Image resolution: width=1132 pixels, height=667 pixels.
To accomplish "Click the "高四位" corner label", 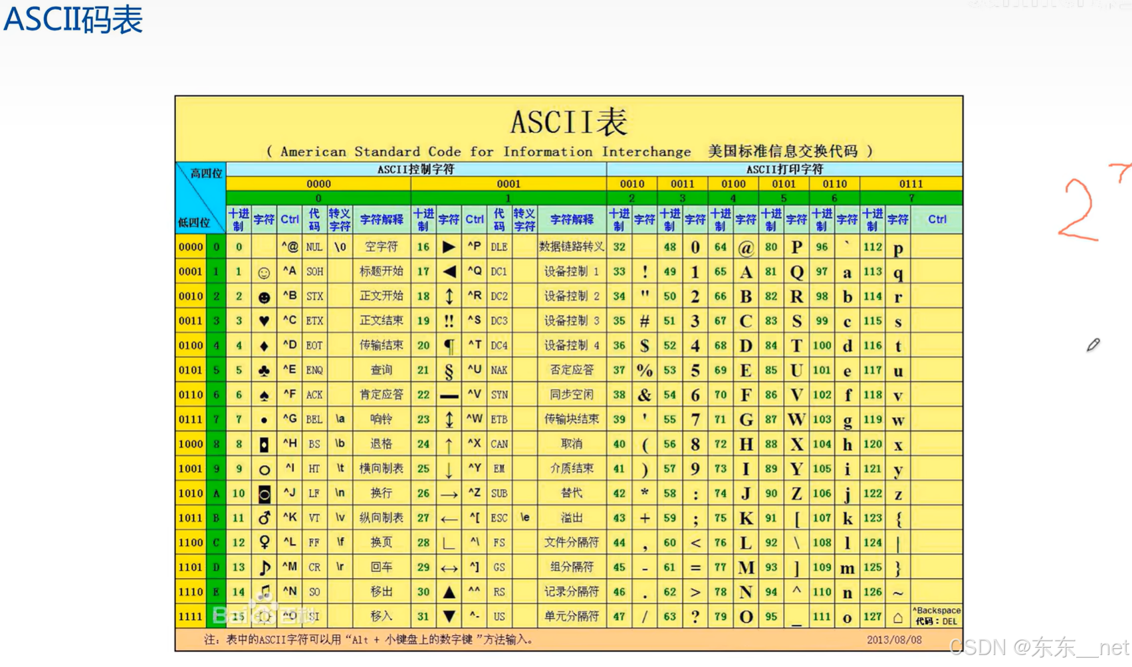I will tap(206, 173).
